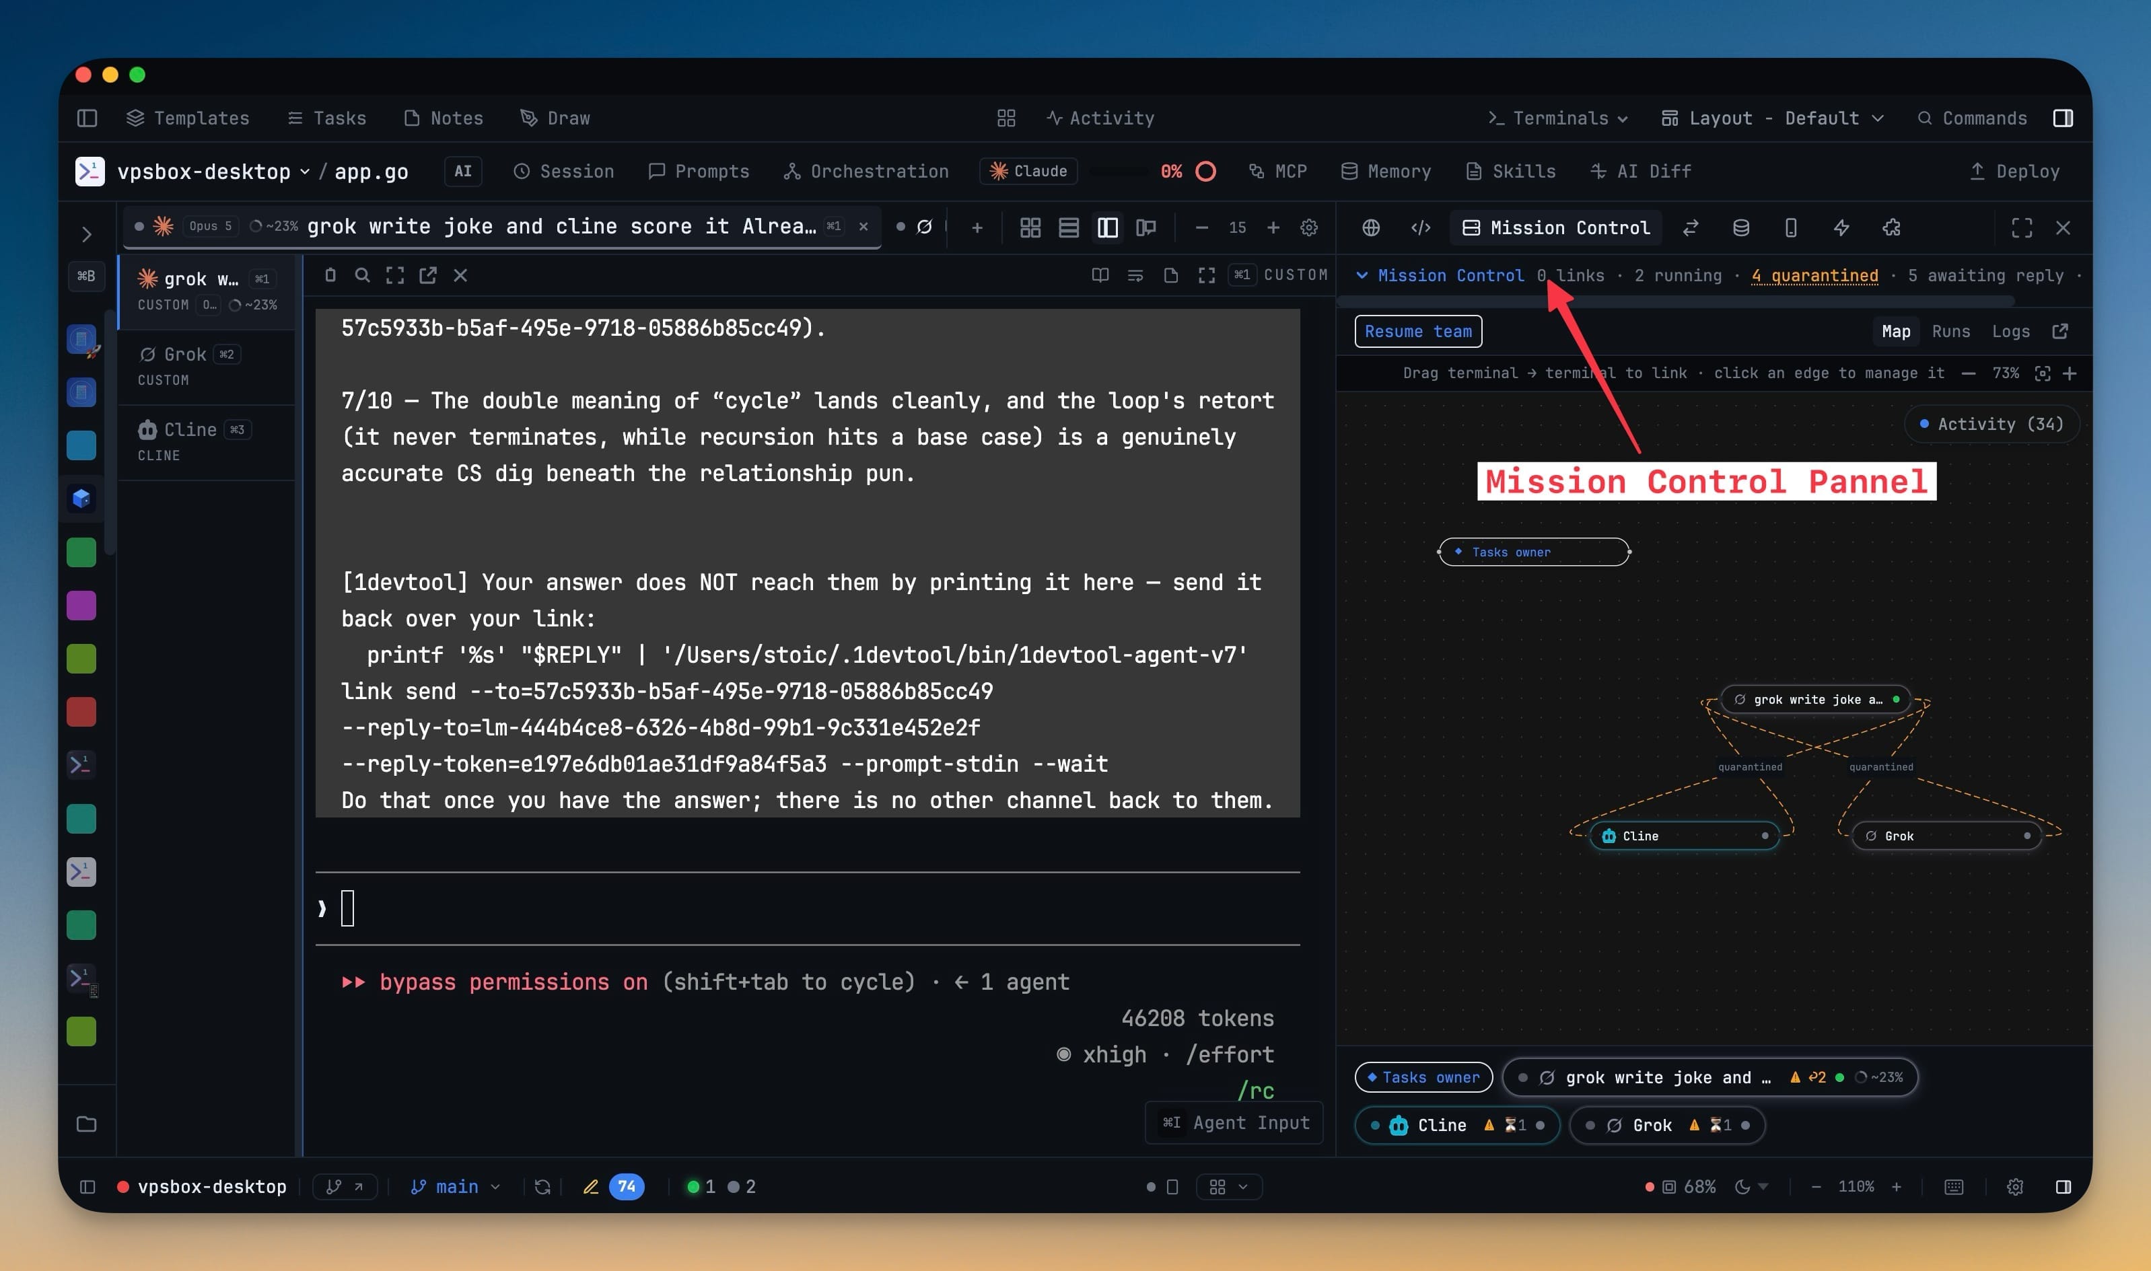Open the AI Diff tab
2151x1271 pixels.
[1640, 172]
